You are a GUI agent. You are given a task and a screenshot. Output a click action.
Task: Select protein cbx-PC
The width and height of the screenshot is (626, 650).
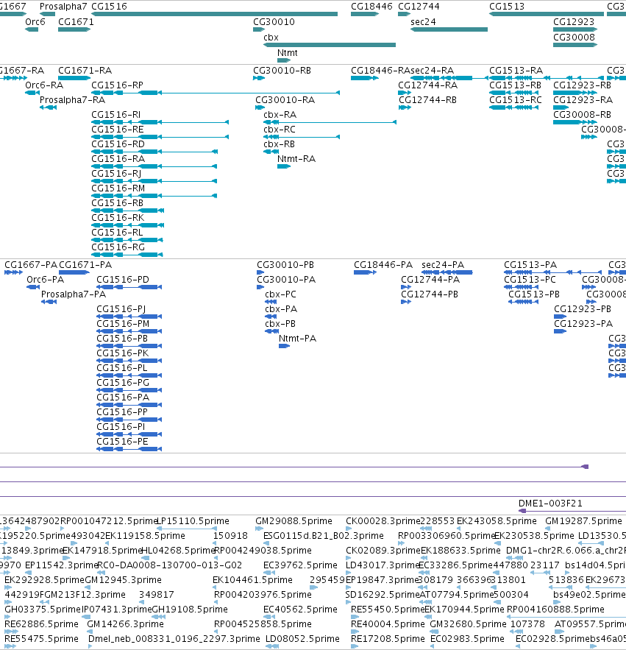pyautogui.click(x=271, y=302)
